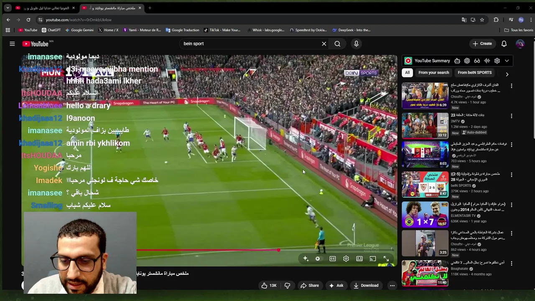Click the red progress bar scrubber handle
This screenshot has height=301, width=535.
tap(278, 250)
